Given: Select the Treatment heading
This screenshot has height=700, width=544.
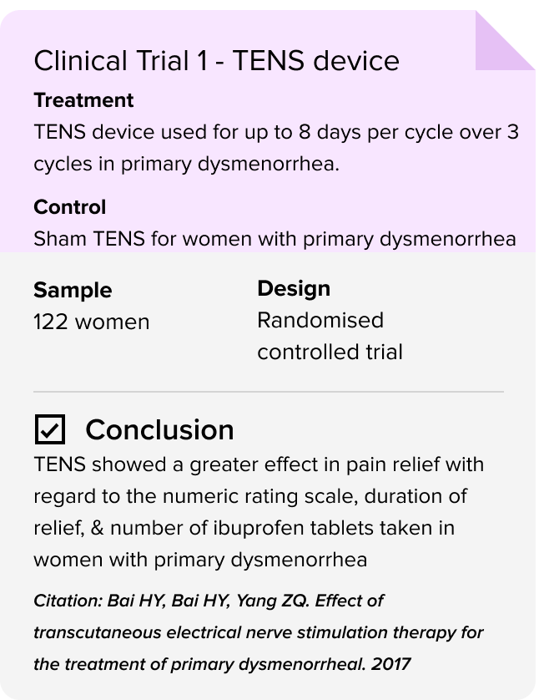Looking at the screenshot, I should [83, 100].
